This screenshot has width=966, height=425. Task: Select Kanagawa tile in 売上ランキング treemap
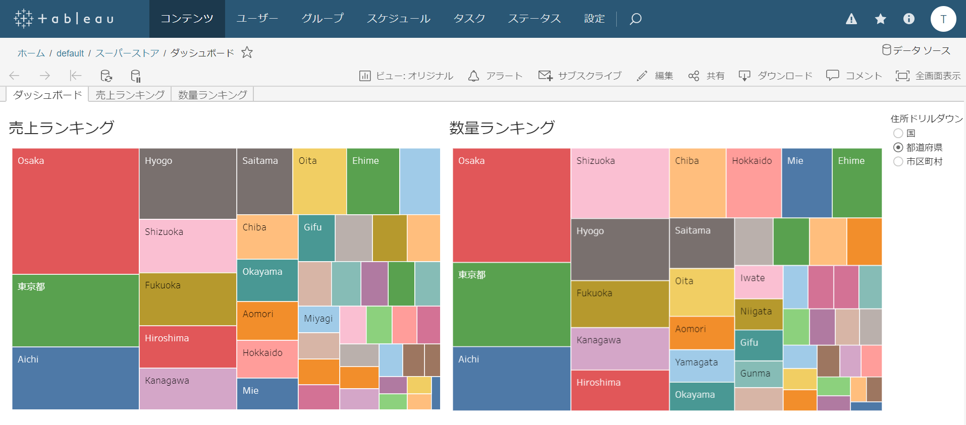click(188, 389)
